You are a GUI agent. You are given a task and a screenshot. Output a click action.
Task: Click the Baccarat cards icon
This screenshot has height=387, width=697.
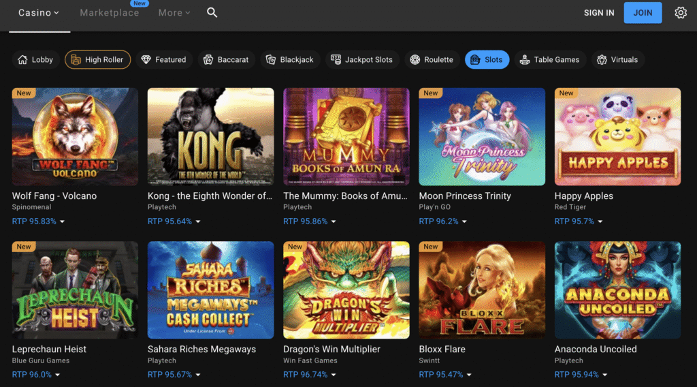coord(208,59)
